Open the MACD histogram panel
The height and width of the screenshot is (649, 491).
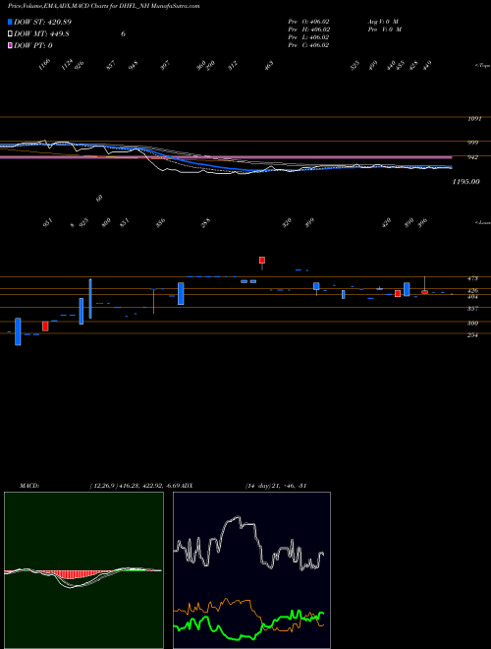(83, 570)
